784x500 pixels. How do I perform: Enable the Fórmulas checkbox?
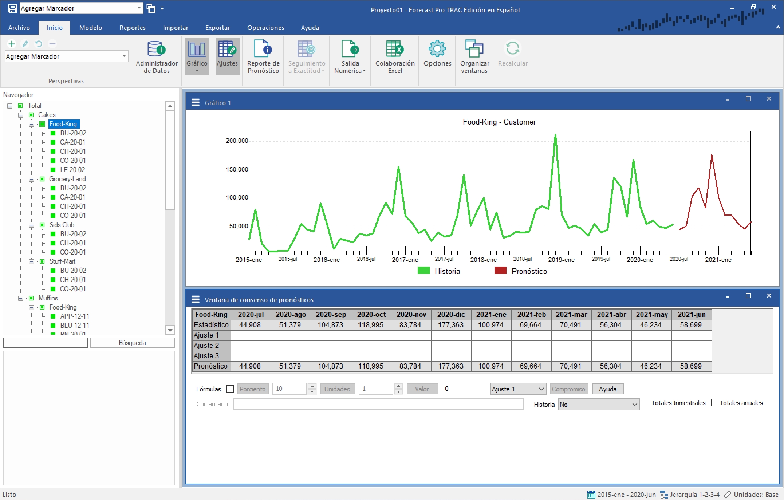(230, 389)
